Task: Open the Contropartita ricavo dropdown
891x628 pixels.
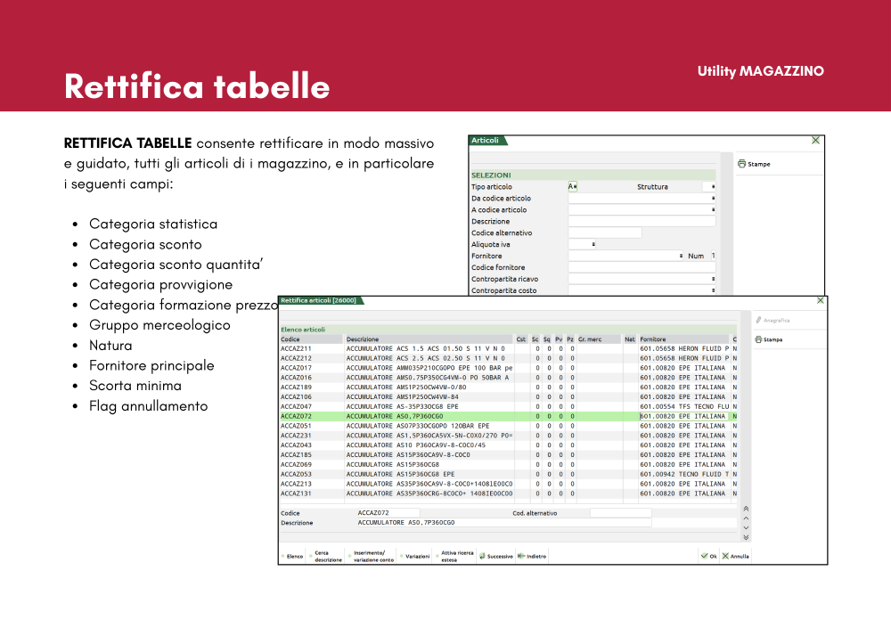Action: coord(712,279)
